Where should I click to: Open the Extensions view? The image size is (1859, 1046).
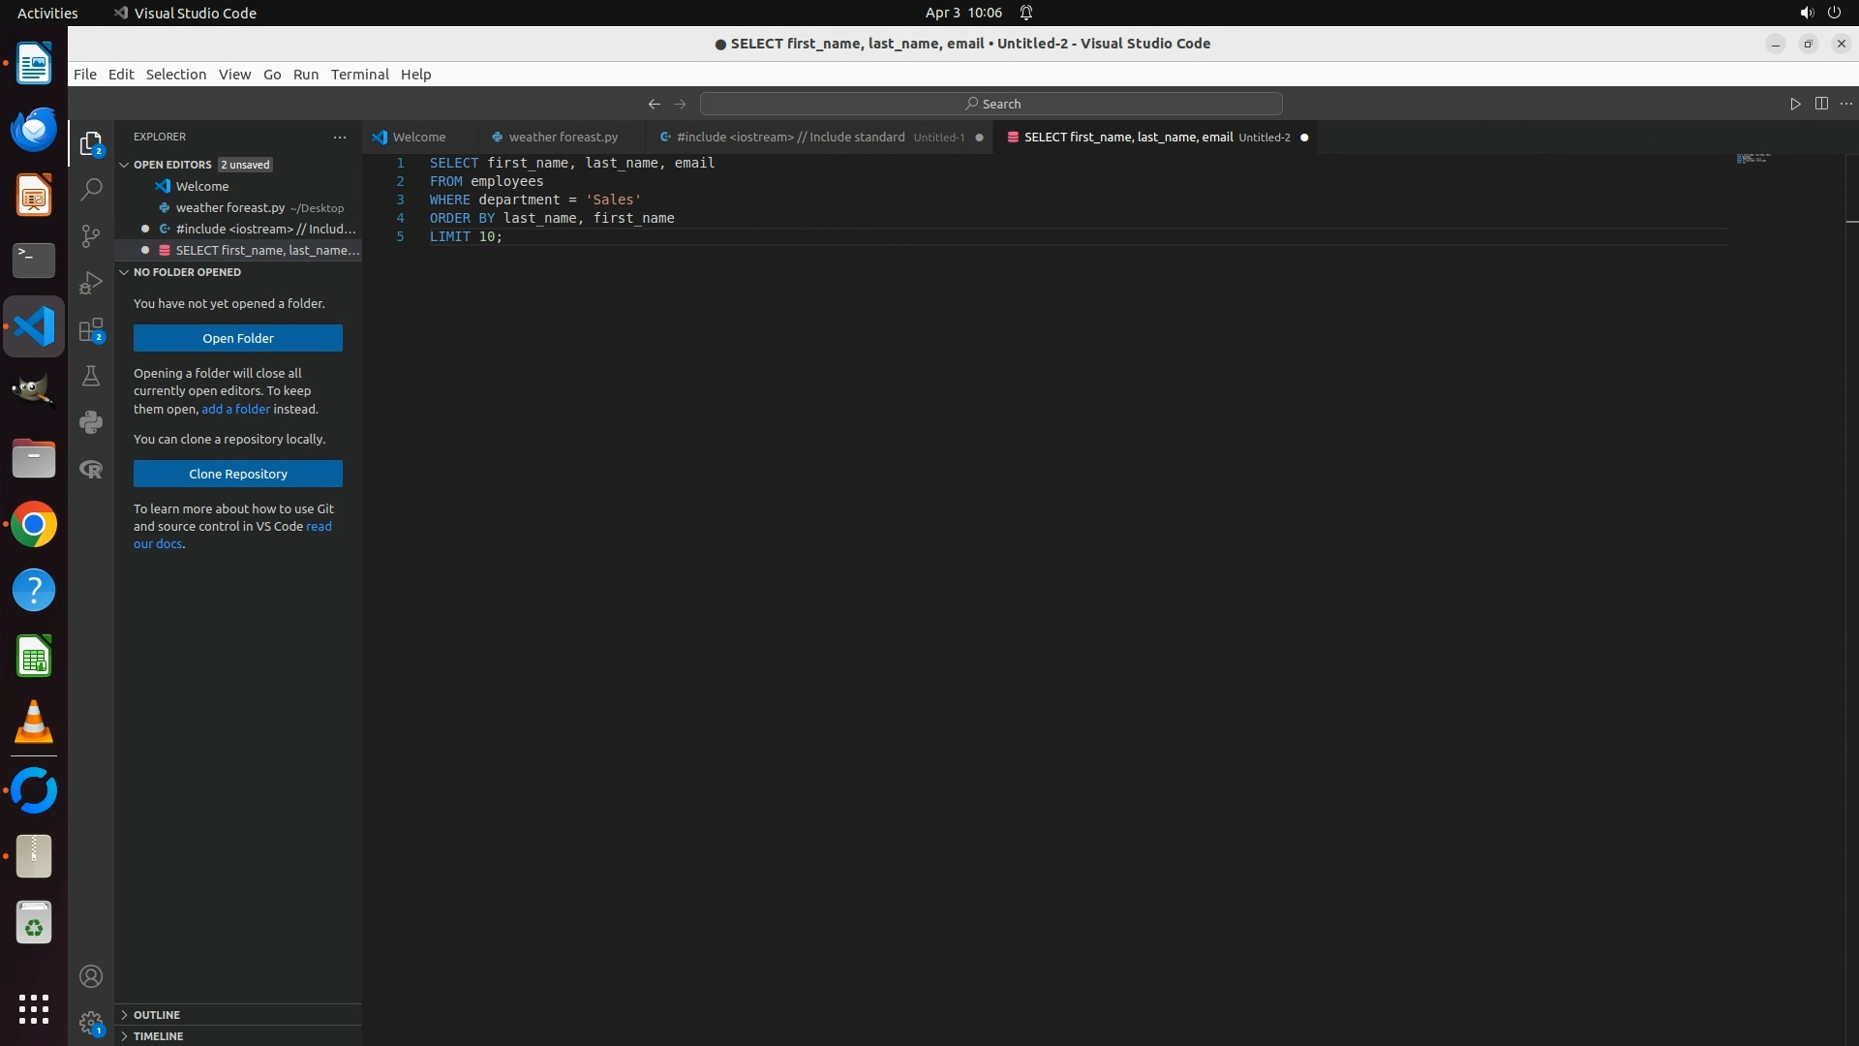click(x=91, y=330)
